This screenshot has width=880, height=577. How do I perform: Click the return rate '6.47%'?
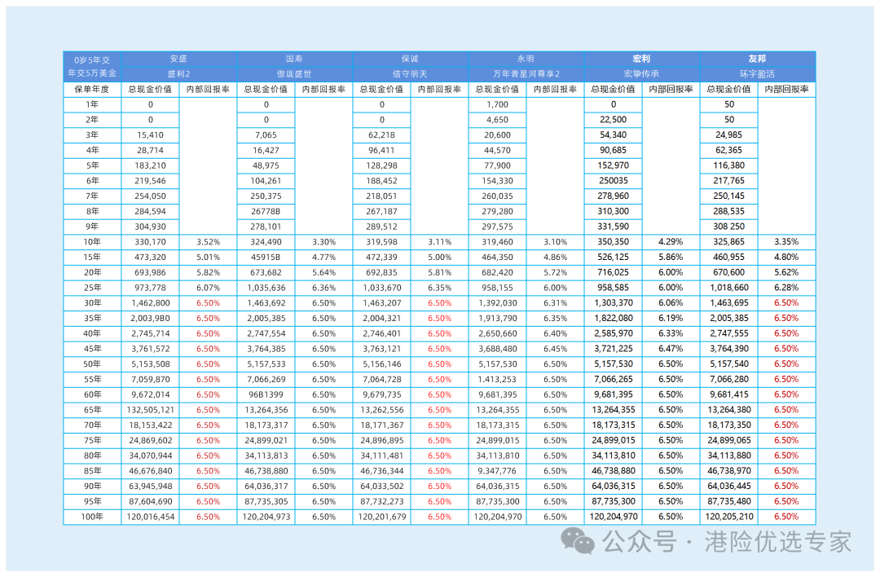tap(671, 349)
